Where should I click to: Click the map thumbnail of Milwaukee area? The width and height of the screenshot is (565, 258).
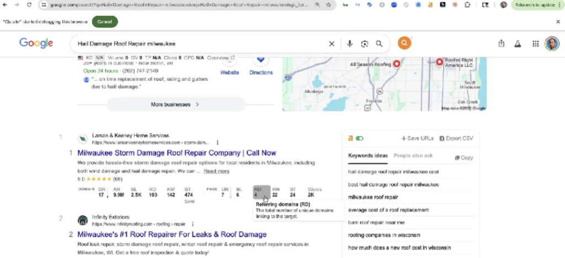(384, 84)
